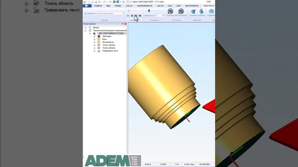Open the ADEM application menu button

pyautogui.click(x=87, y=6)
